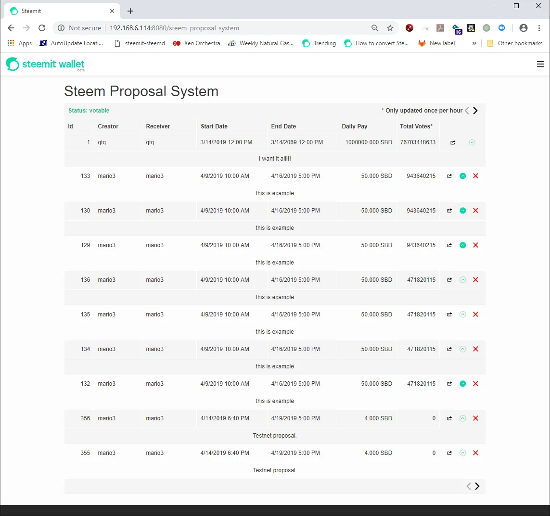Go to previous page using bottom chevron
Viewport: 550px width, 516px height.
click(x=469, y=486)
